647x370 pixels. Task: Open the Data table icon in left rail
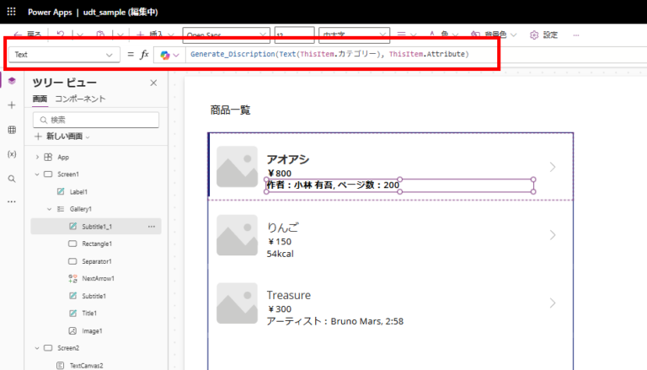[x=11, y=130]
